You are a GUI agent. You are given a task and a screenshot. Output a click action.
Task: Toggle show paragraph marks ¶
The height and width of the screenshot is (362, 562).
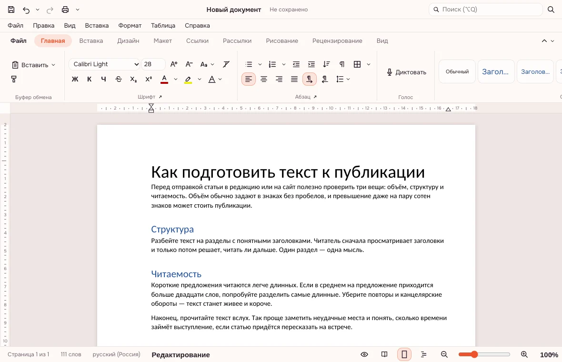[342, 64]
